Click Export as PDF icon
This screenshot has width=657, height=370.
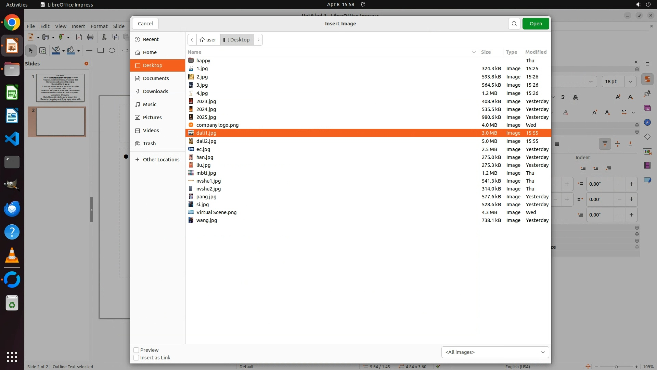[79, 37]
